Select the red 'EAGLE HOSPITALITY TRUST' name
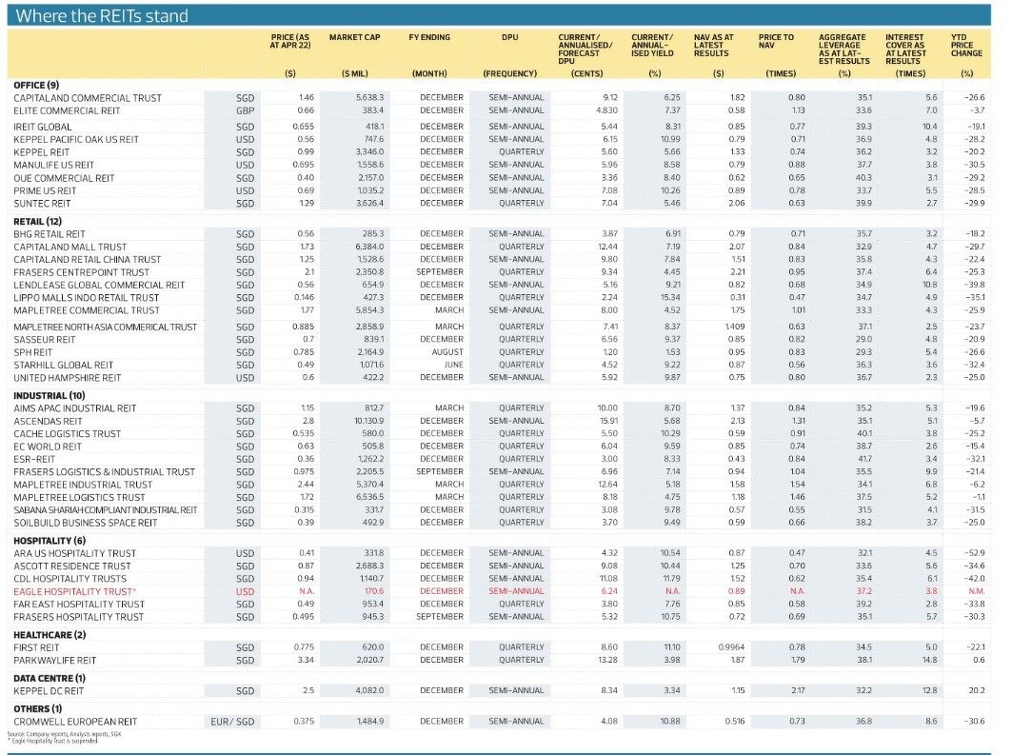The height and width of the screenshot is (755, 1012). pos(74,592)
